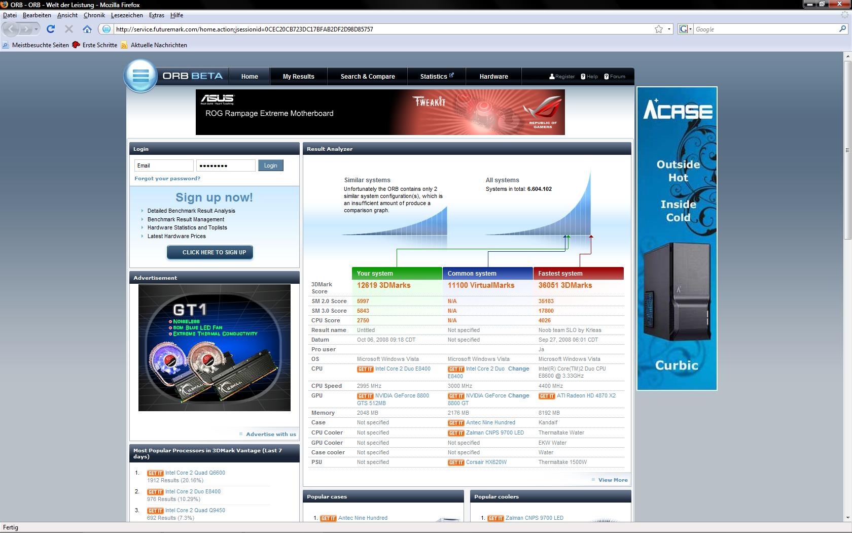Select the Fastest system column header

click(x=579, y=274)
